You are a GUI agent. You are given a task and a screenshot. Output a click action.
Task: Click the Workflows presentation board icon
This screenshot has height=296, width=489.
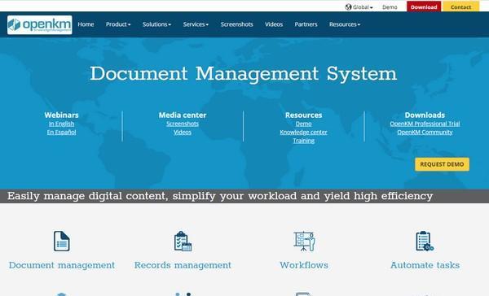[x=304, y=241]
